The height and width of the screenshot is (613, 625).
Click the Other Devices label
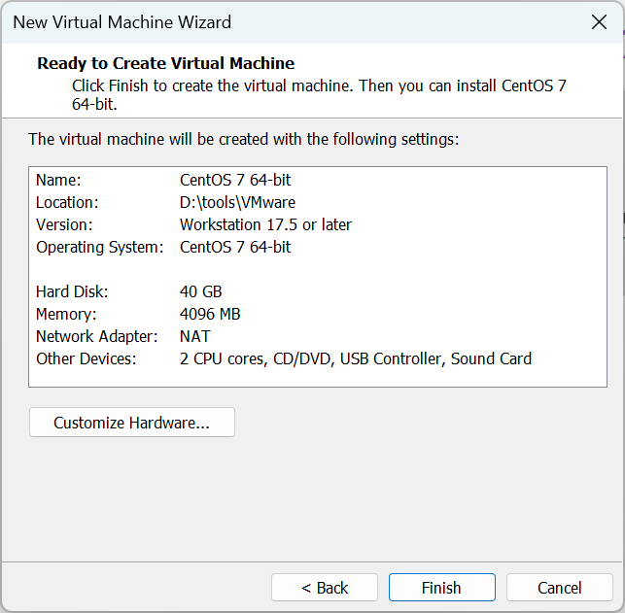[x=87, y=358]
